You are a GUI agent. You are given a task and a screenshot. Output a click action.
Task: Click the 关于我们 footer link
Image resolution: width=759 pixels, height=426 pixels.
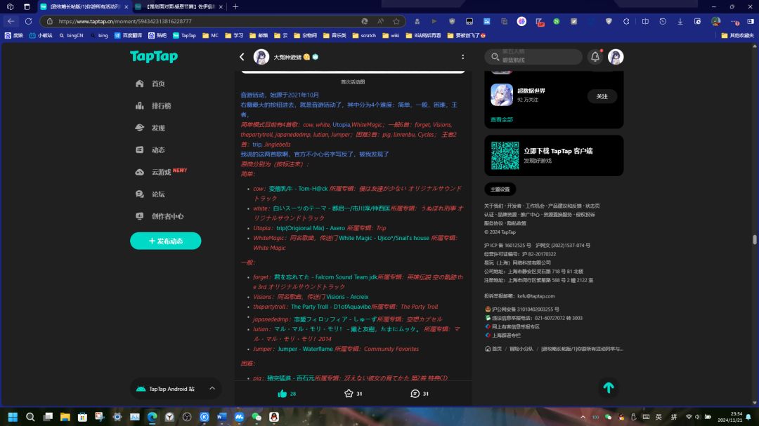point(493,206)
